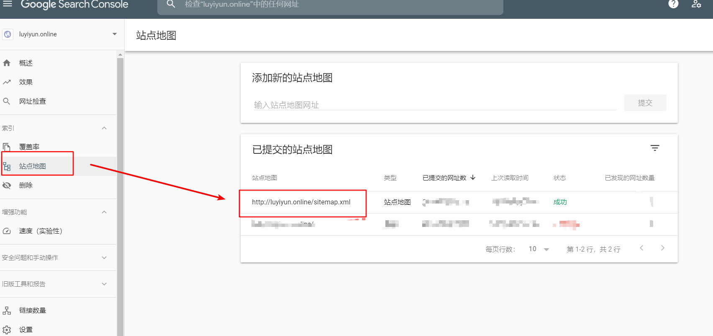Viewport: 713px width, 336px height.
Task: Click the 已发现的网址数量 column header
Action: [x=630, y=178]
